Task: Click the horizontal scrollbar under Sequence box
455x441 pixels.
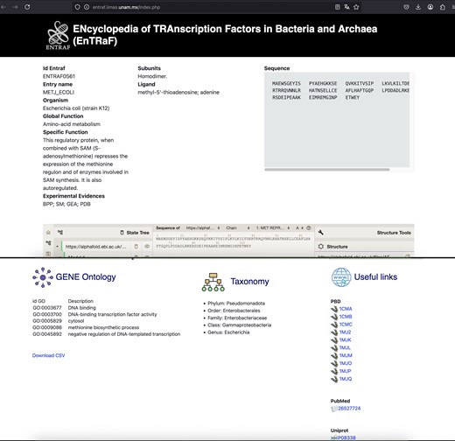Action: [x=327, y=169]
